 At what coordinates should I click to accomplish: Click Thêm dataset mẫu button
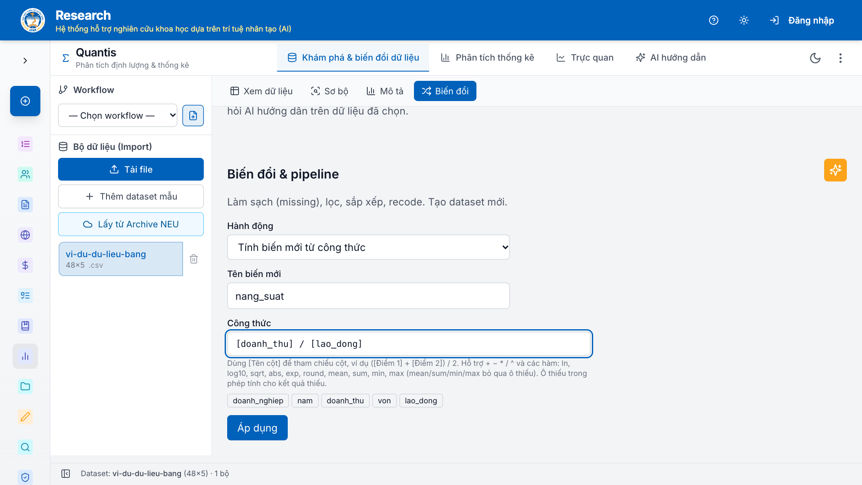[x=131, y=196]
